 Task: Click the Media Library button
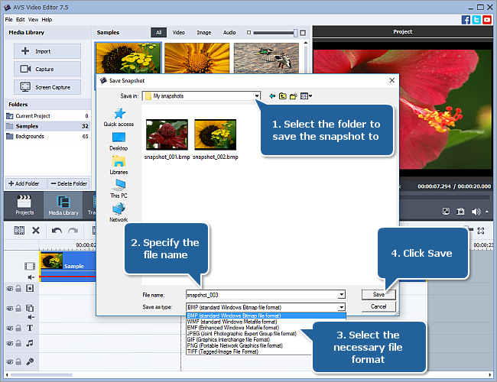coord(63,205)
